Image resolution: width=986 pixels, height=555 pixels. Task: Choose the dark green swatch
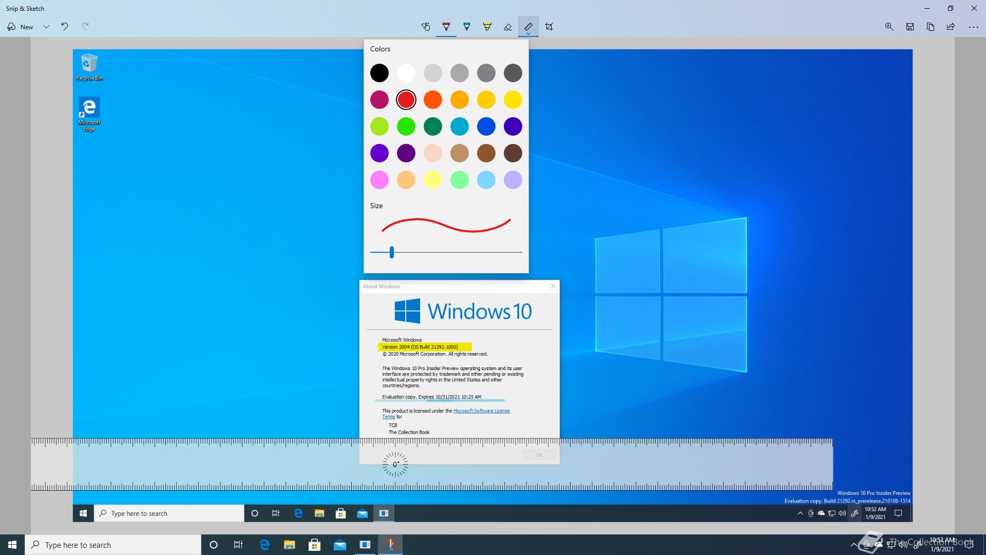click(x=433, y=126)
